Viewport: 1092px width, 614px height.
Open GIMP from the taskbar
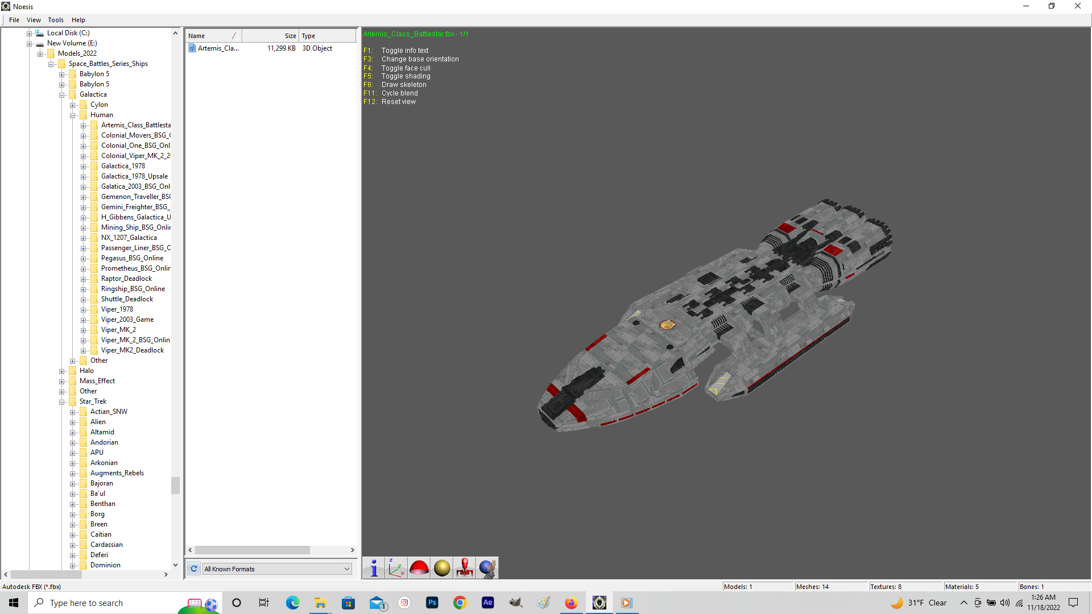click(x=516, y=603)
